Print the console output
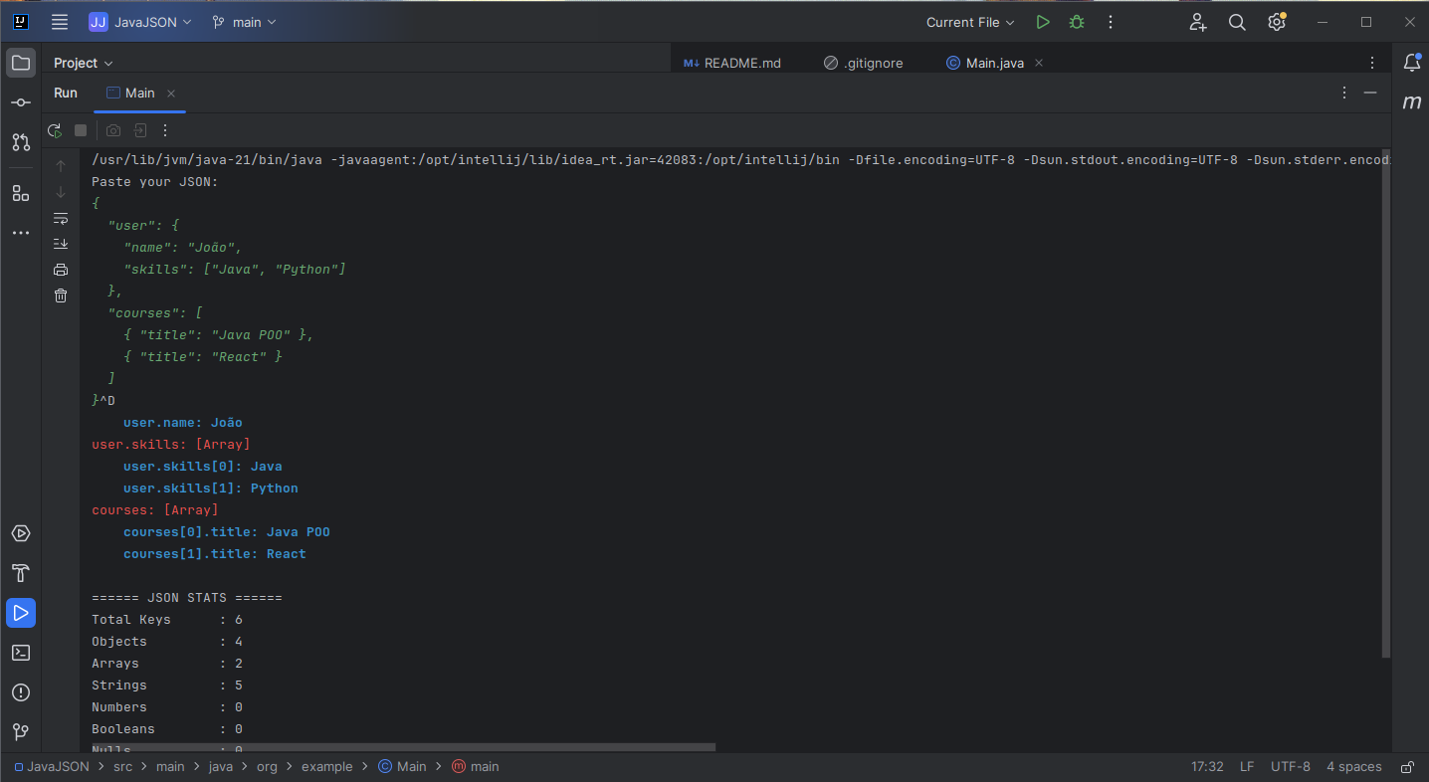This screenshot has height=782, width=1429. [61, 270]
